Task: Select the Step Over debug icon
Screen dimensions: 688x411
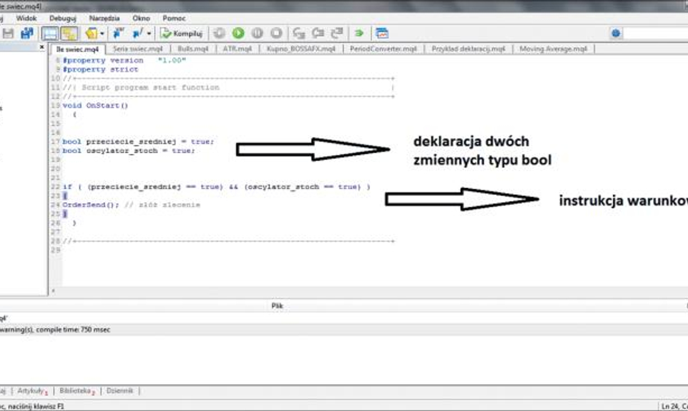Action: coord(317,33)
